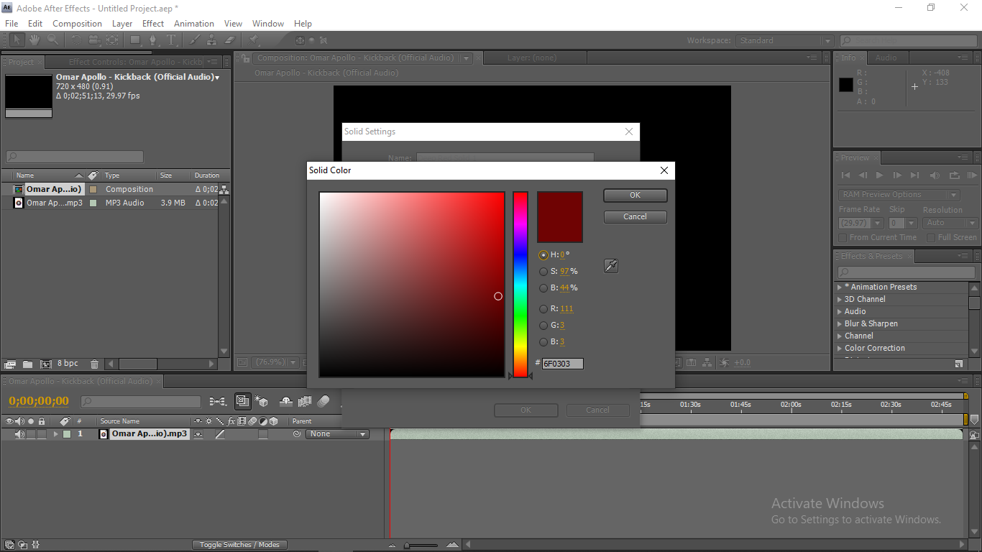Enable Full Screen checkbox
Screen dimensions: 982x552
pyautogui.click(x=931, y=238)
